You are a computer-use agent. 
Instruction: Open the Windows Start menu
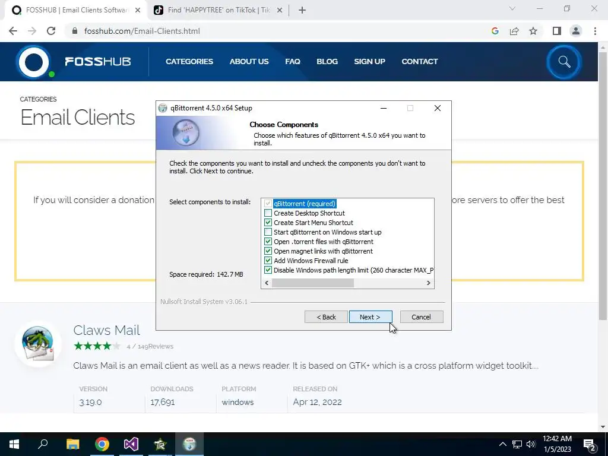pos(14,444)
